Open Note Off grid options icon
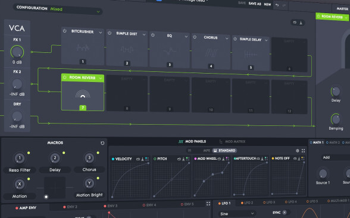The height and width of the screenshot is (218, 350). (303, 158)
